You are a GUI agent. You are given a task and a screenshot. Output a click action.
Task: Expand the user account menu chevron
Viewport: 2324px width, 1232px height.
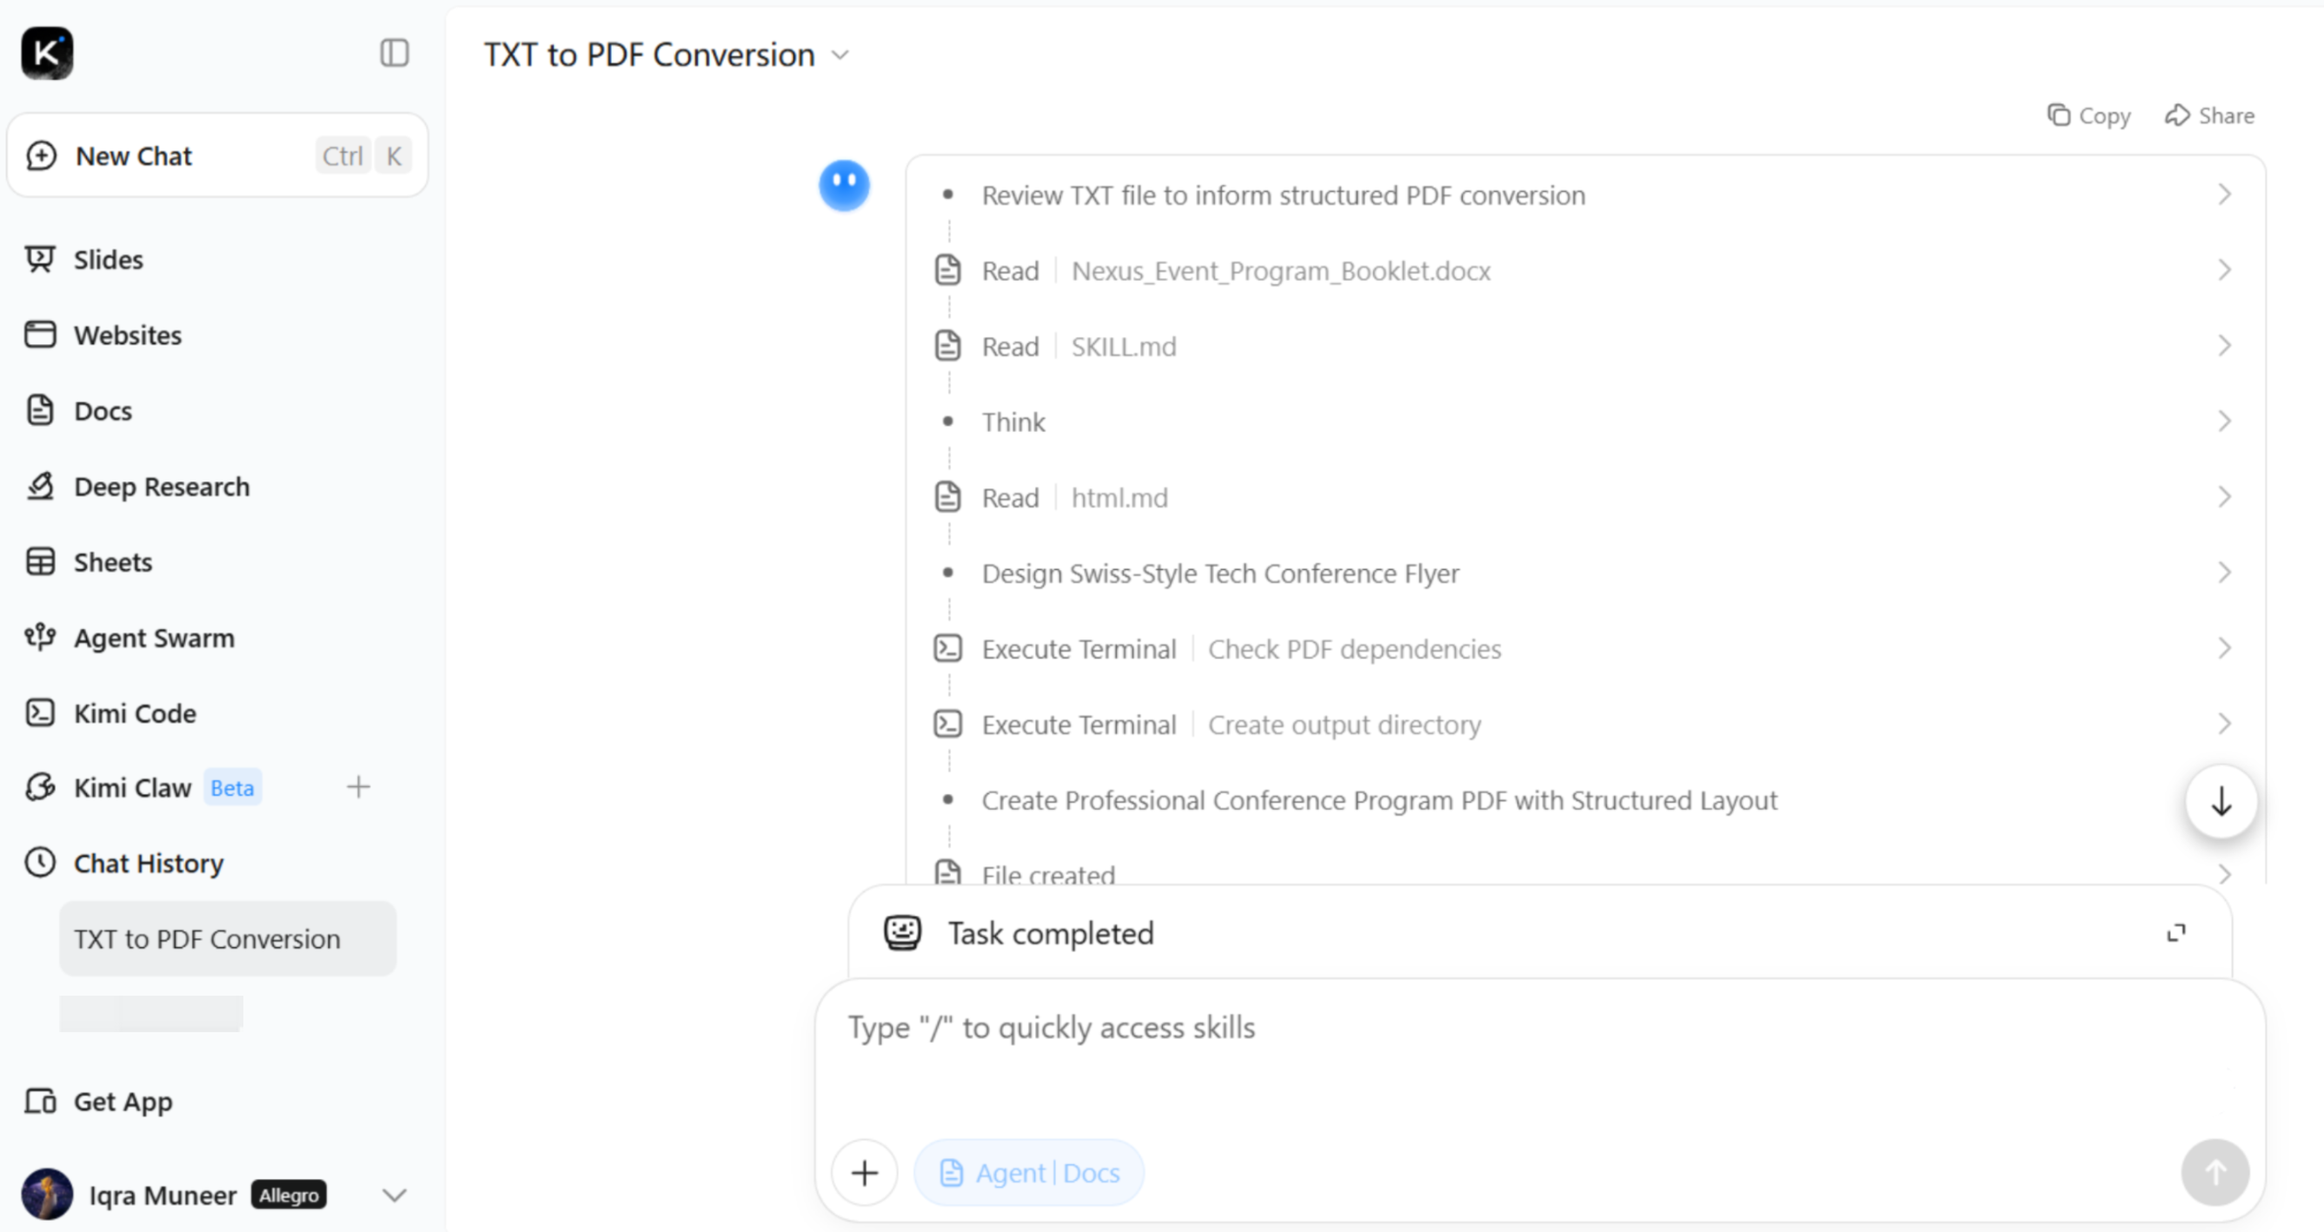click(x=395, y=1195)
